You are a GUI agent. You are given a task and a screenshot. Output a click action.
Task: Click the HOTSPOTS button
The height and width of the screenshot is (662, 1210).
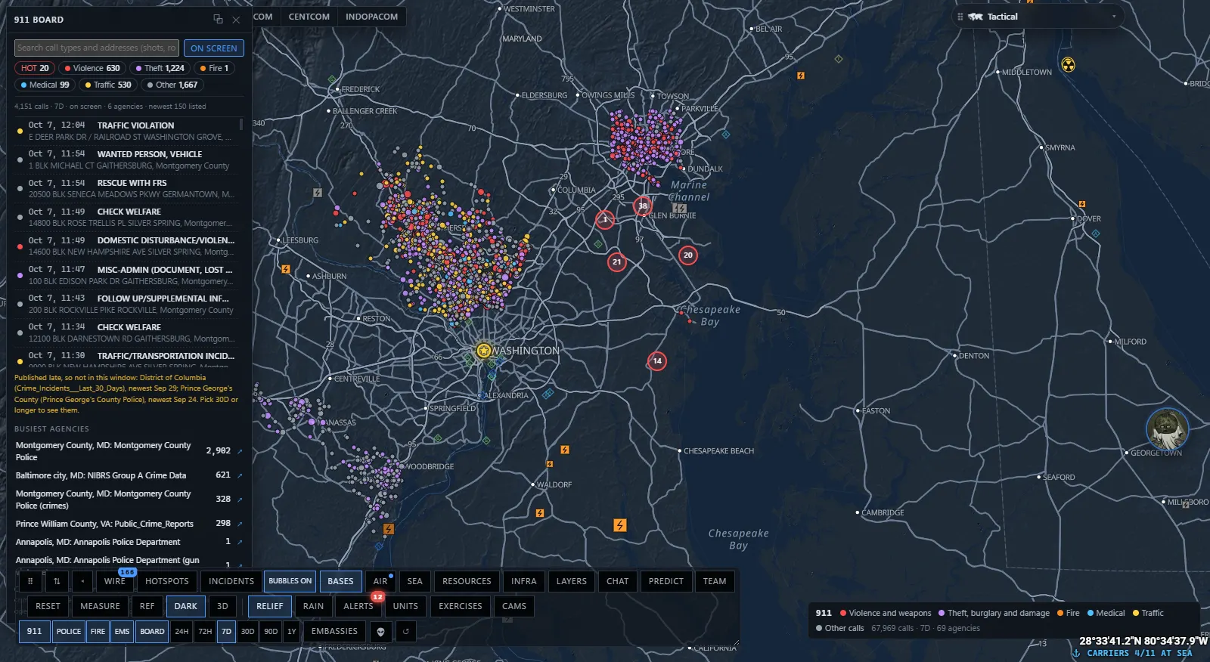coord(167,581)
